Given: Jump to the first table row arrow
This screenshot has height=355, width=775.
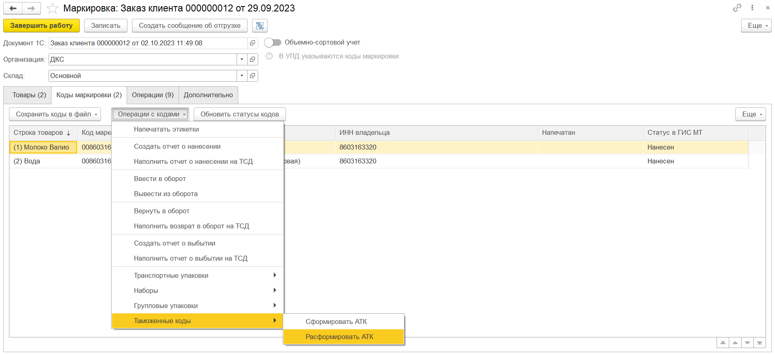Looking at the screenshot, I should click(723, 343).
